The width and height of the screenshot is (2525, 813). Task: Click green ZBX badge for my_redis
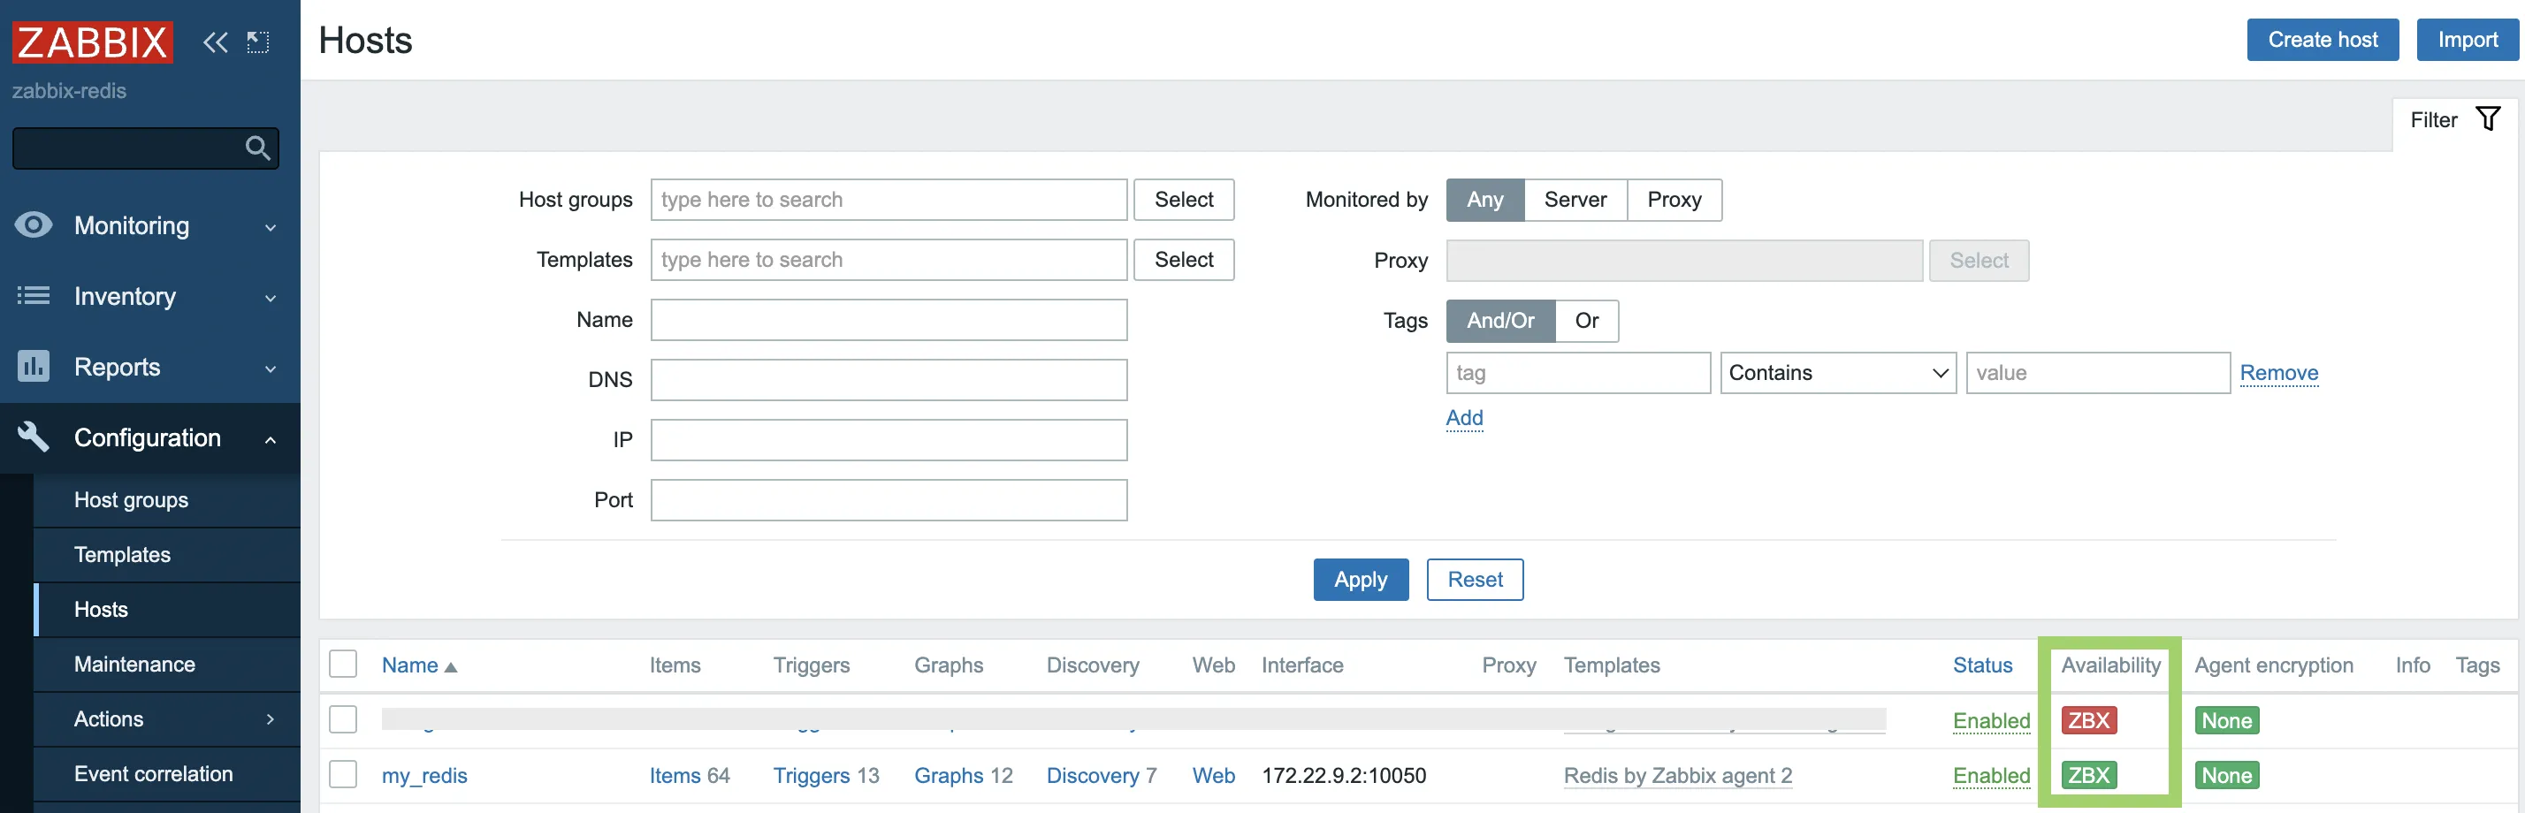[2088, 775]
